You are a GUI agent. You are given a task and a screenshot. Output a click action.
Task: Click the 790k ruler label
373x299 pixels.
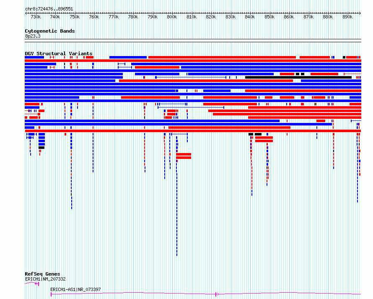coord(153,17)
